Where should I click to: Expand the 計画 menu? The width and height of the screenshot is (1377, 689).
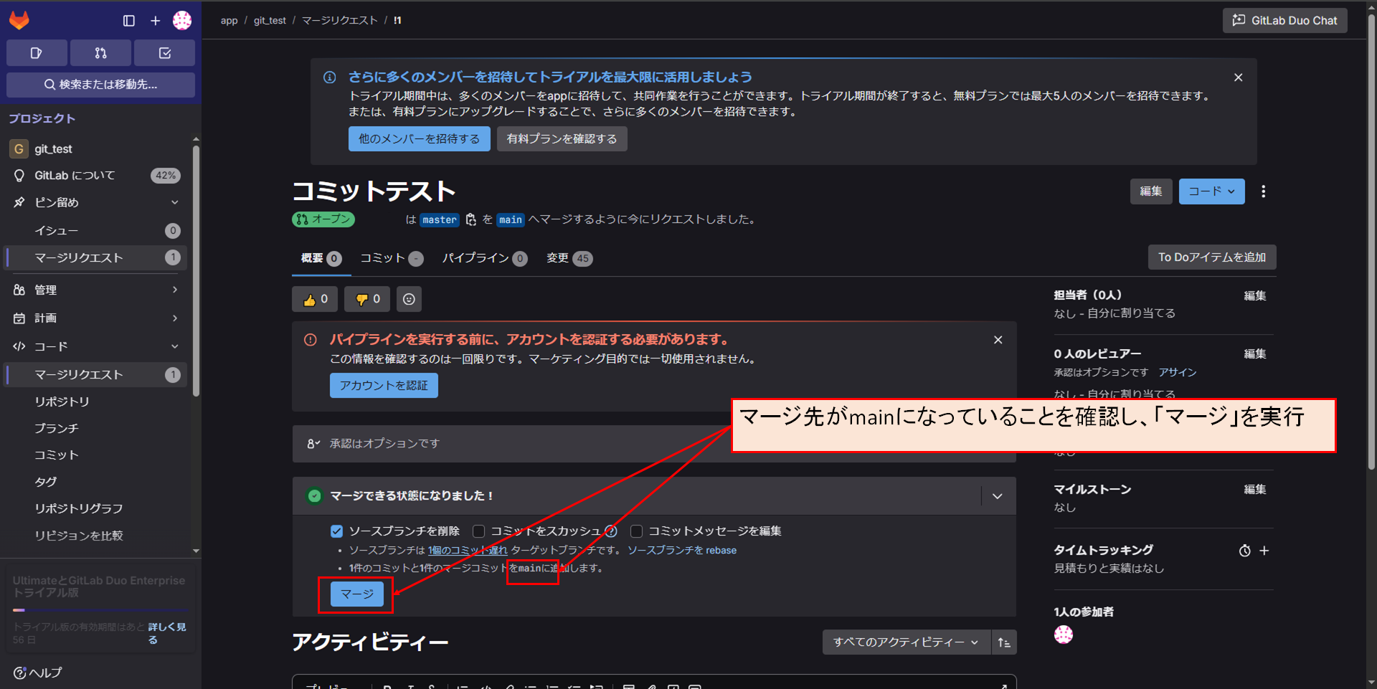(97, 318)
